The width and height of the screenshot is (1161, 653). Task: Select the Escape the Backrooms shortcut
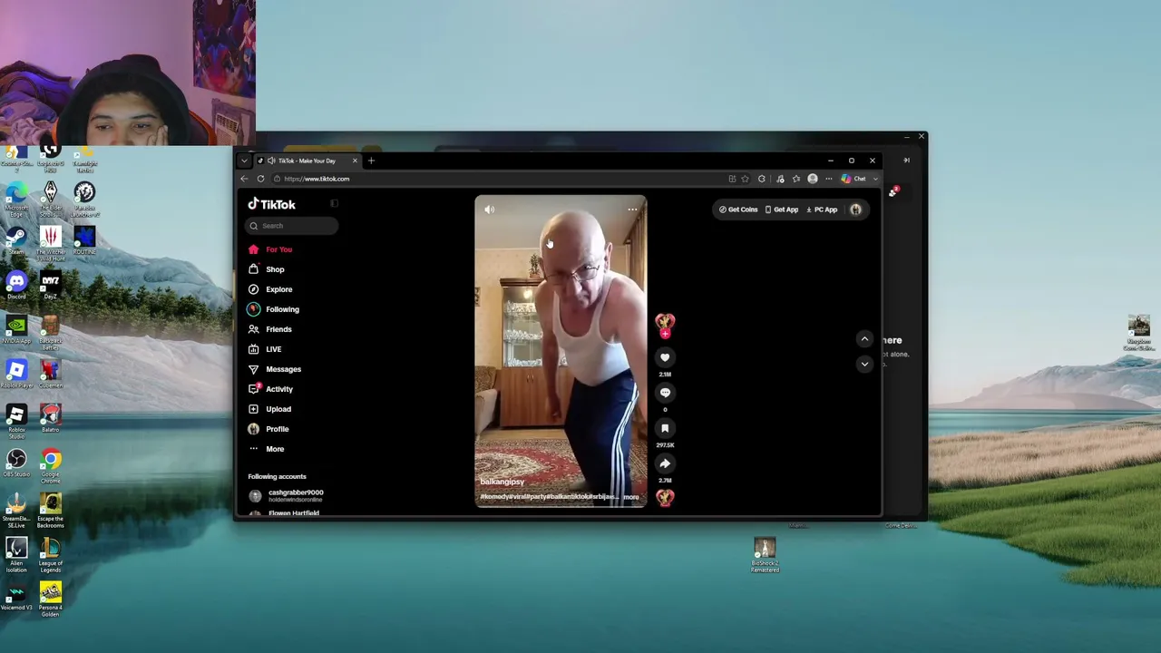[x=51, y=511]
